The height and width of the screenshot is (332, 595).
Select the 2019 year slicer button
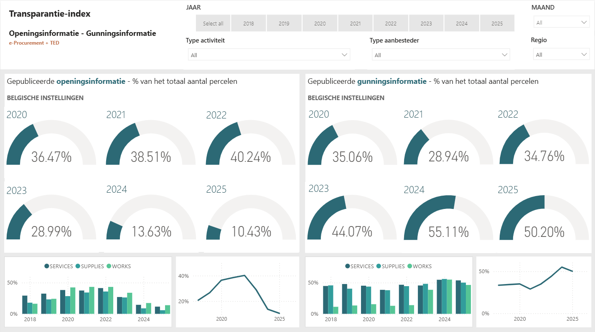point(284,23)
